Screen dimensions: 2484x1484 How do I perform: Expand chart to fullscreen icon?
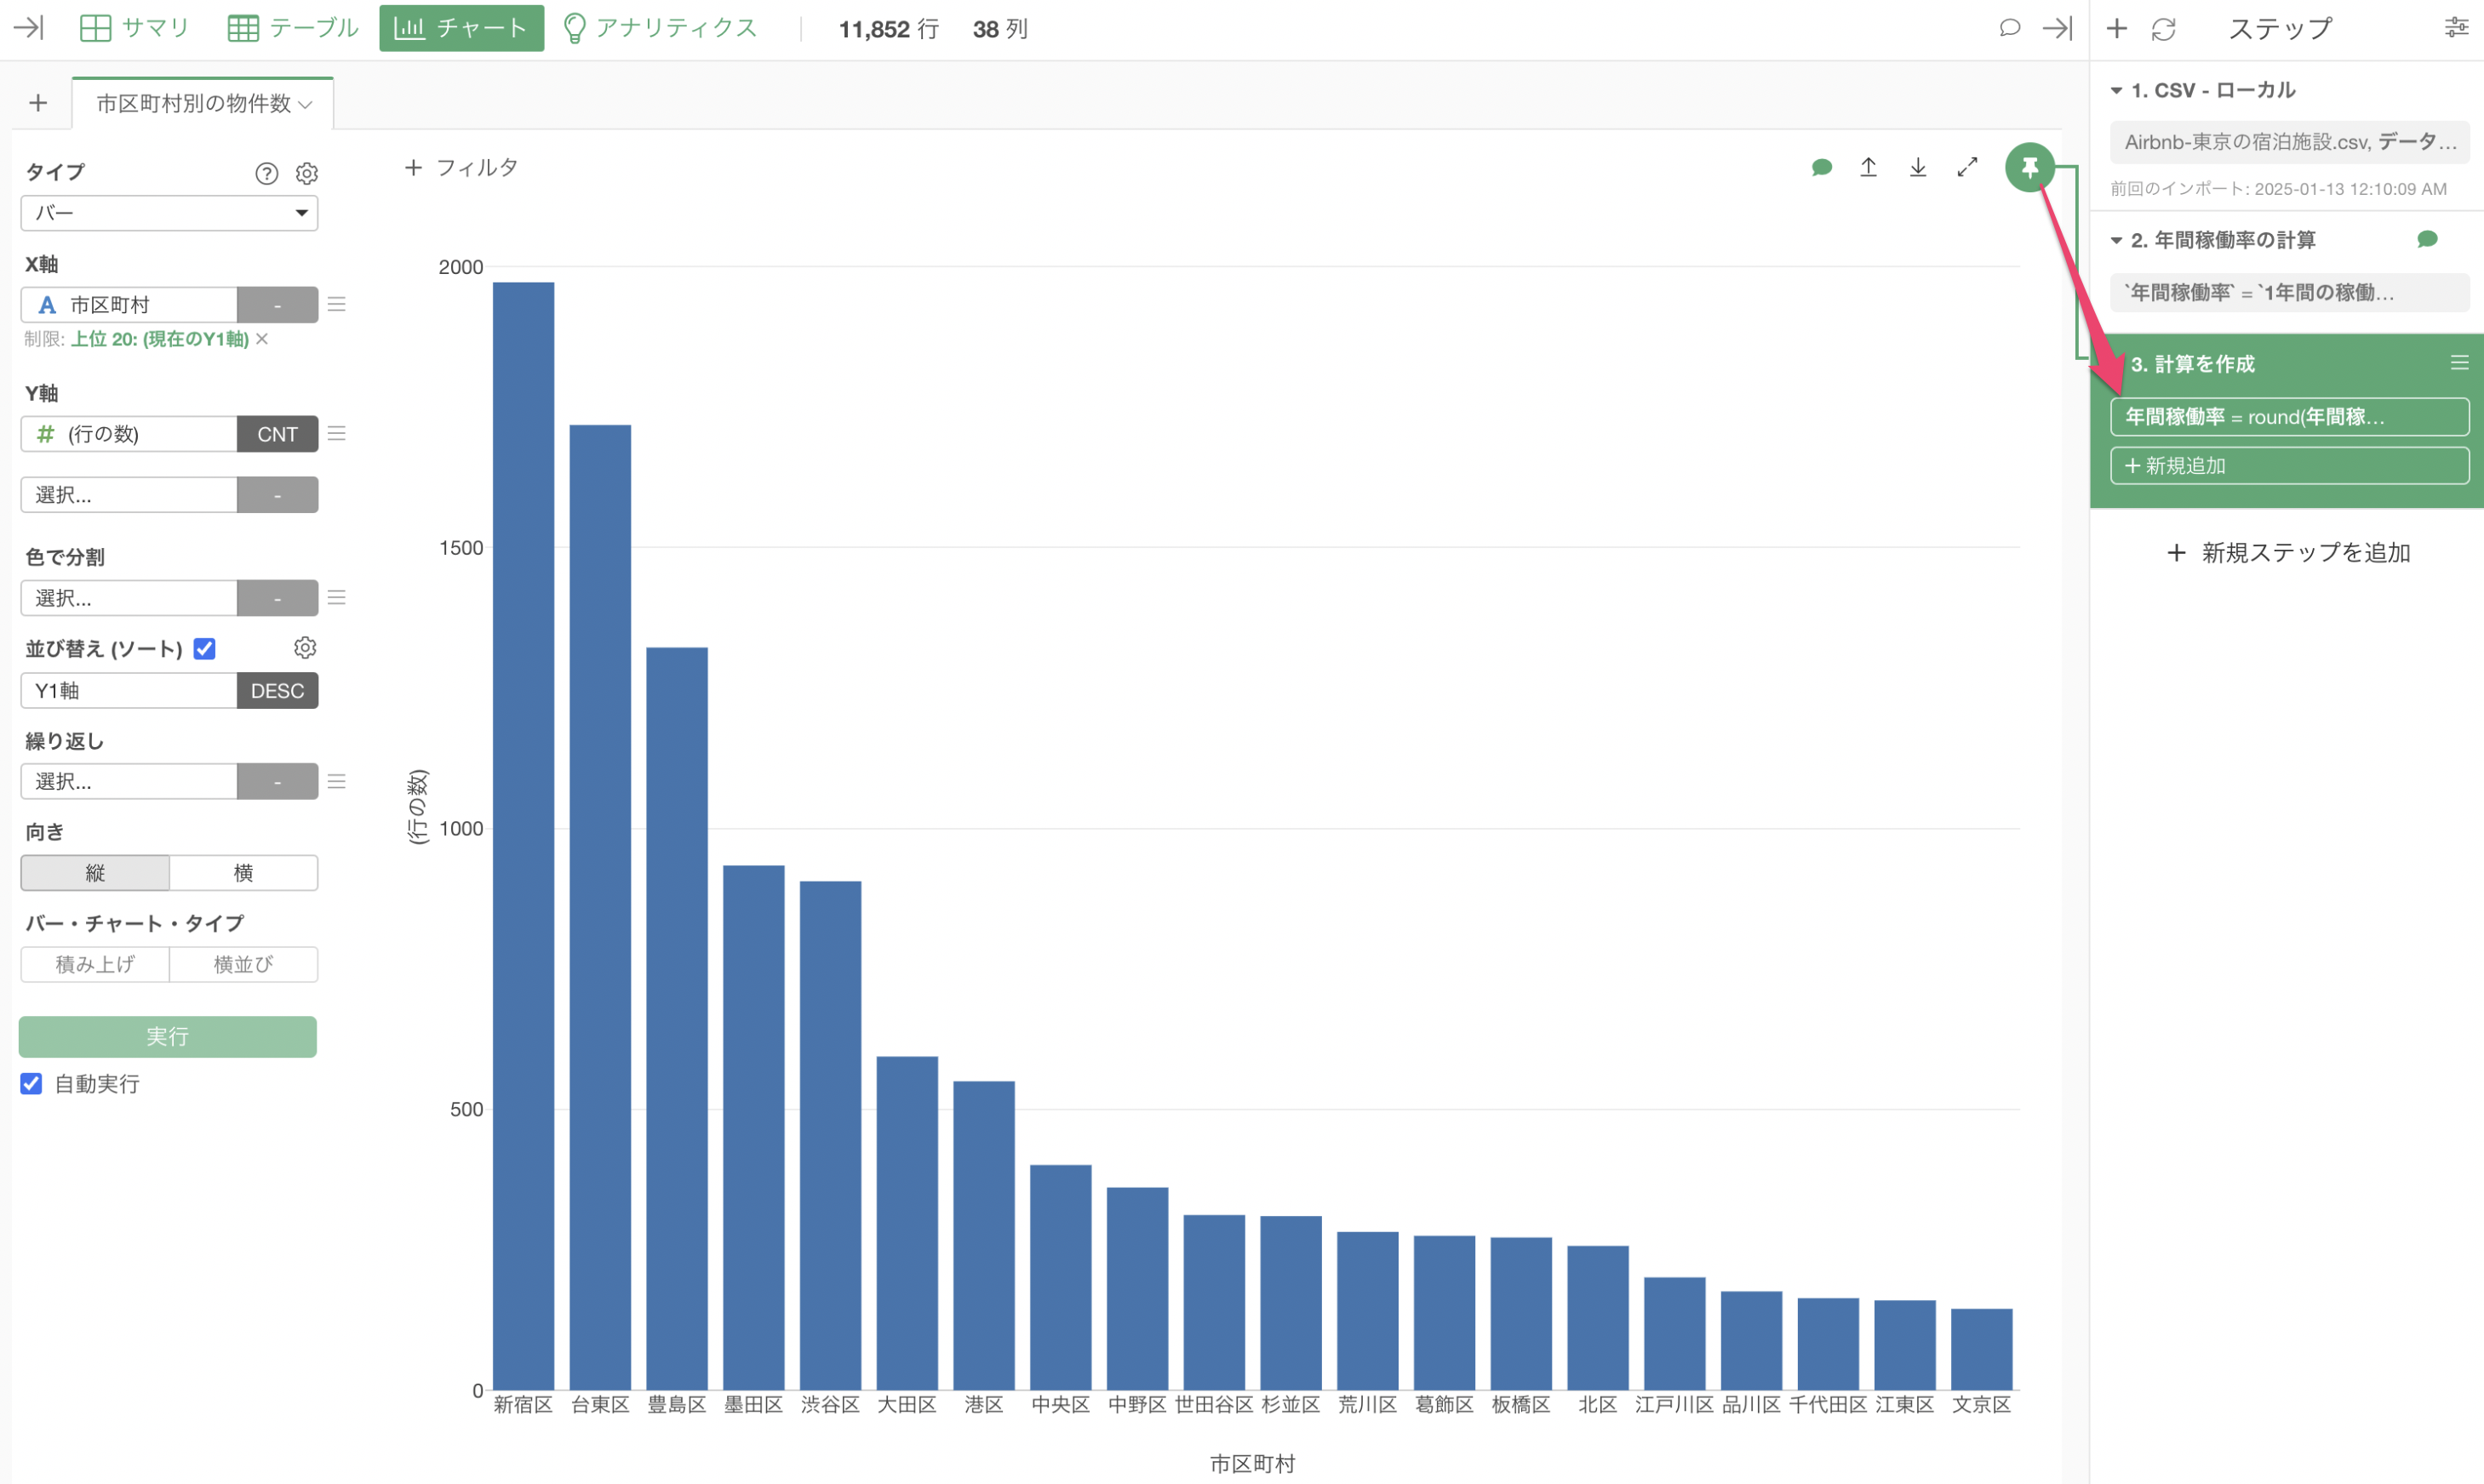1966,167
